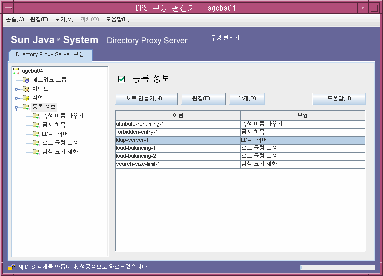Click the 속성 이름 바꾸기 type cell
383x276 pixels.
[x=303, y=124]
